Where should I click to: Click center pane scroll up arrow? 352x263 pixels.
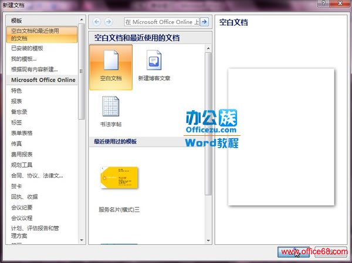click(x=208, y=49)
